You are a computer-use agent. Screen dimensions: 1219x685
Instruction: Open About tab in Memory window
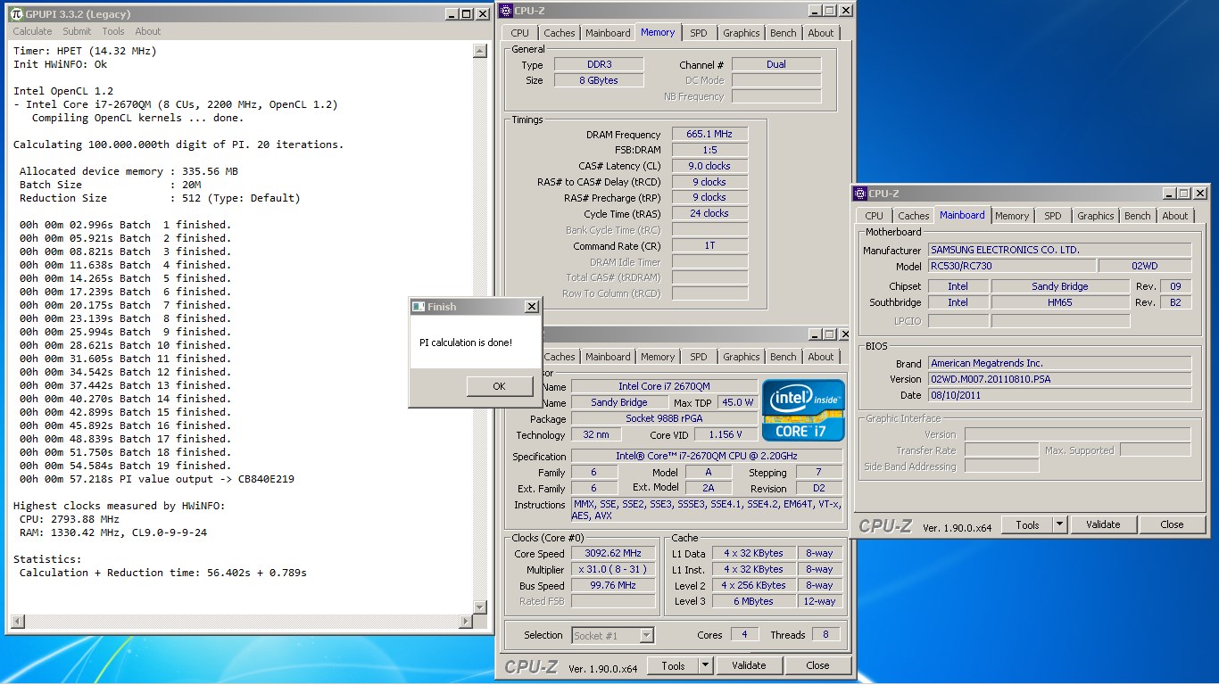[x=821, y=33]
